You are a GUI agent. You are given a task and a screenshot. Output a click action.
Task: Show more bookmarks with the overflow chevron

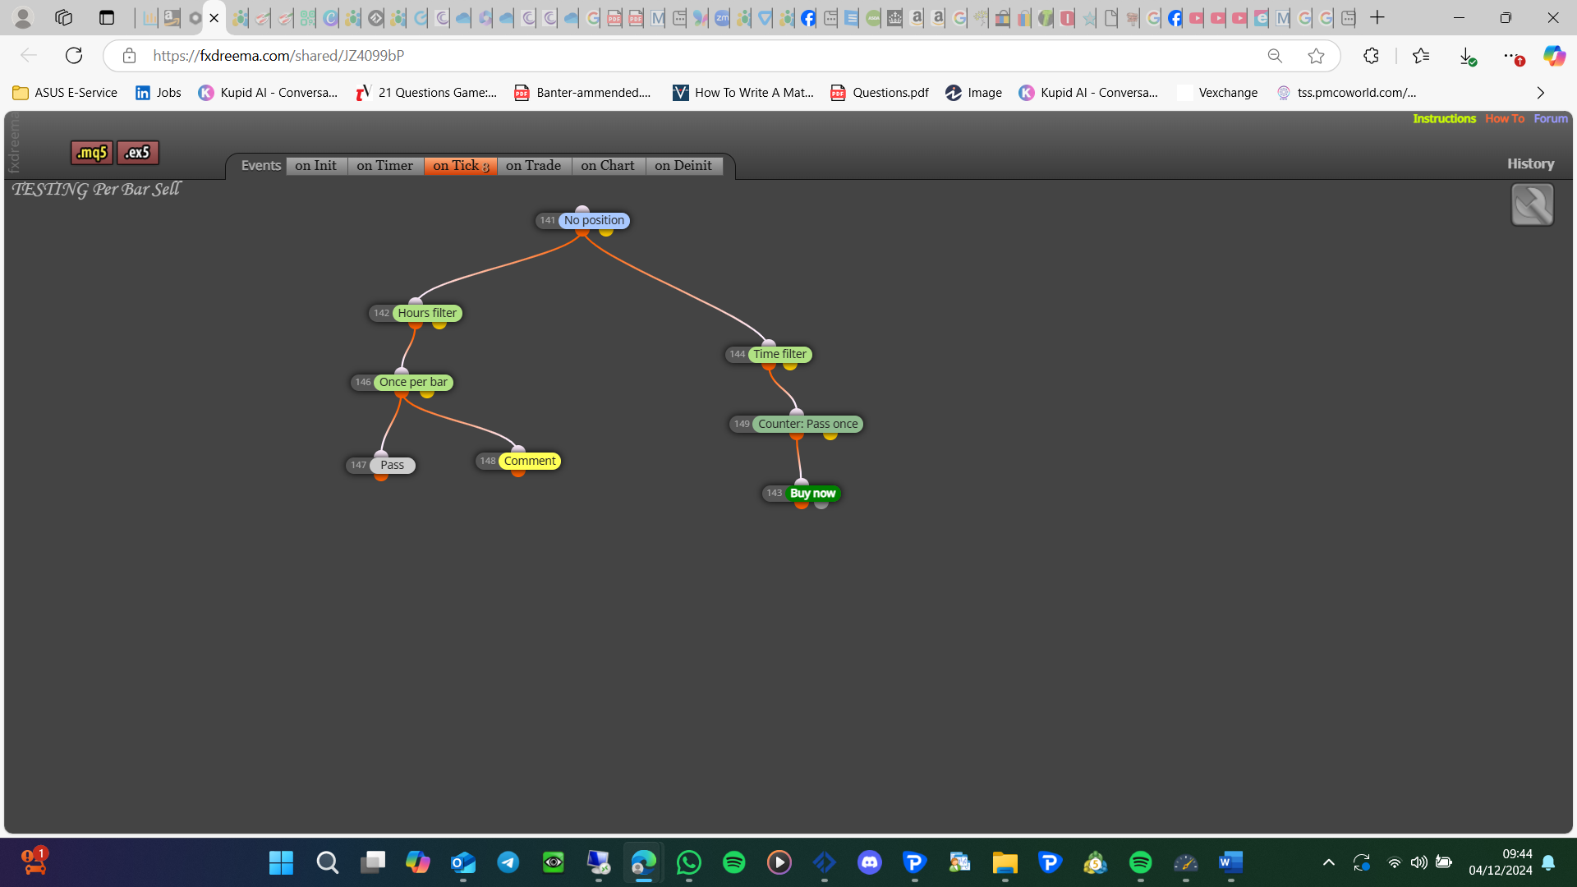click(1541, 93)
